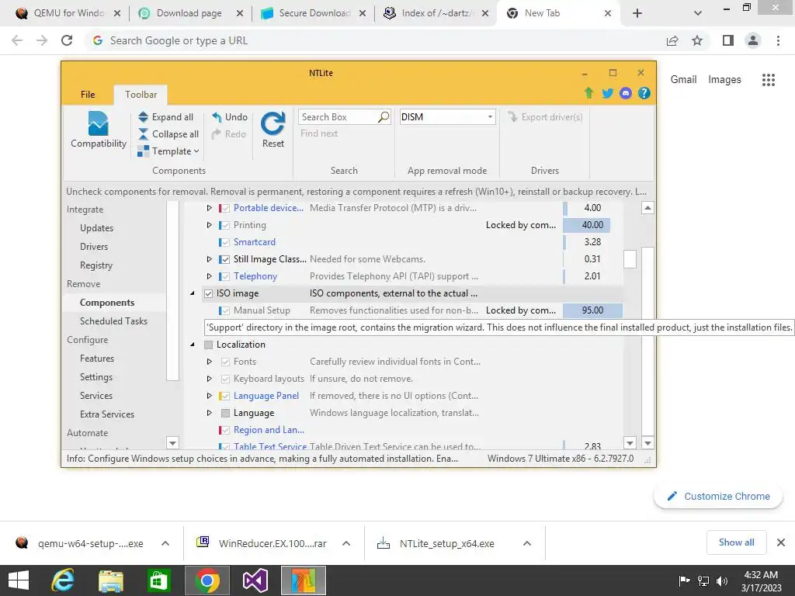
Task: Go to Drivers in the sidebar
Action: [x=94, y=247]
